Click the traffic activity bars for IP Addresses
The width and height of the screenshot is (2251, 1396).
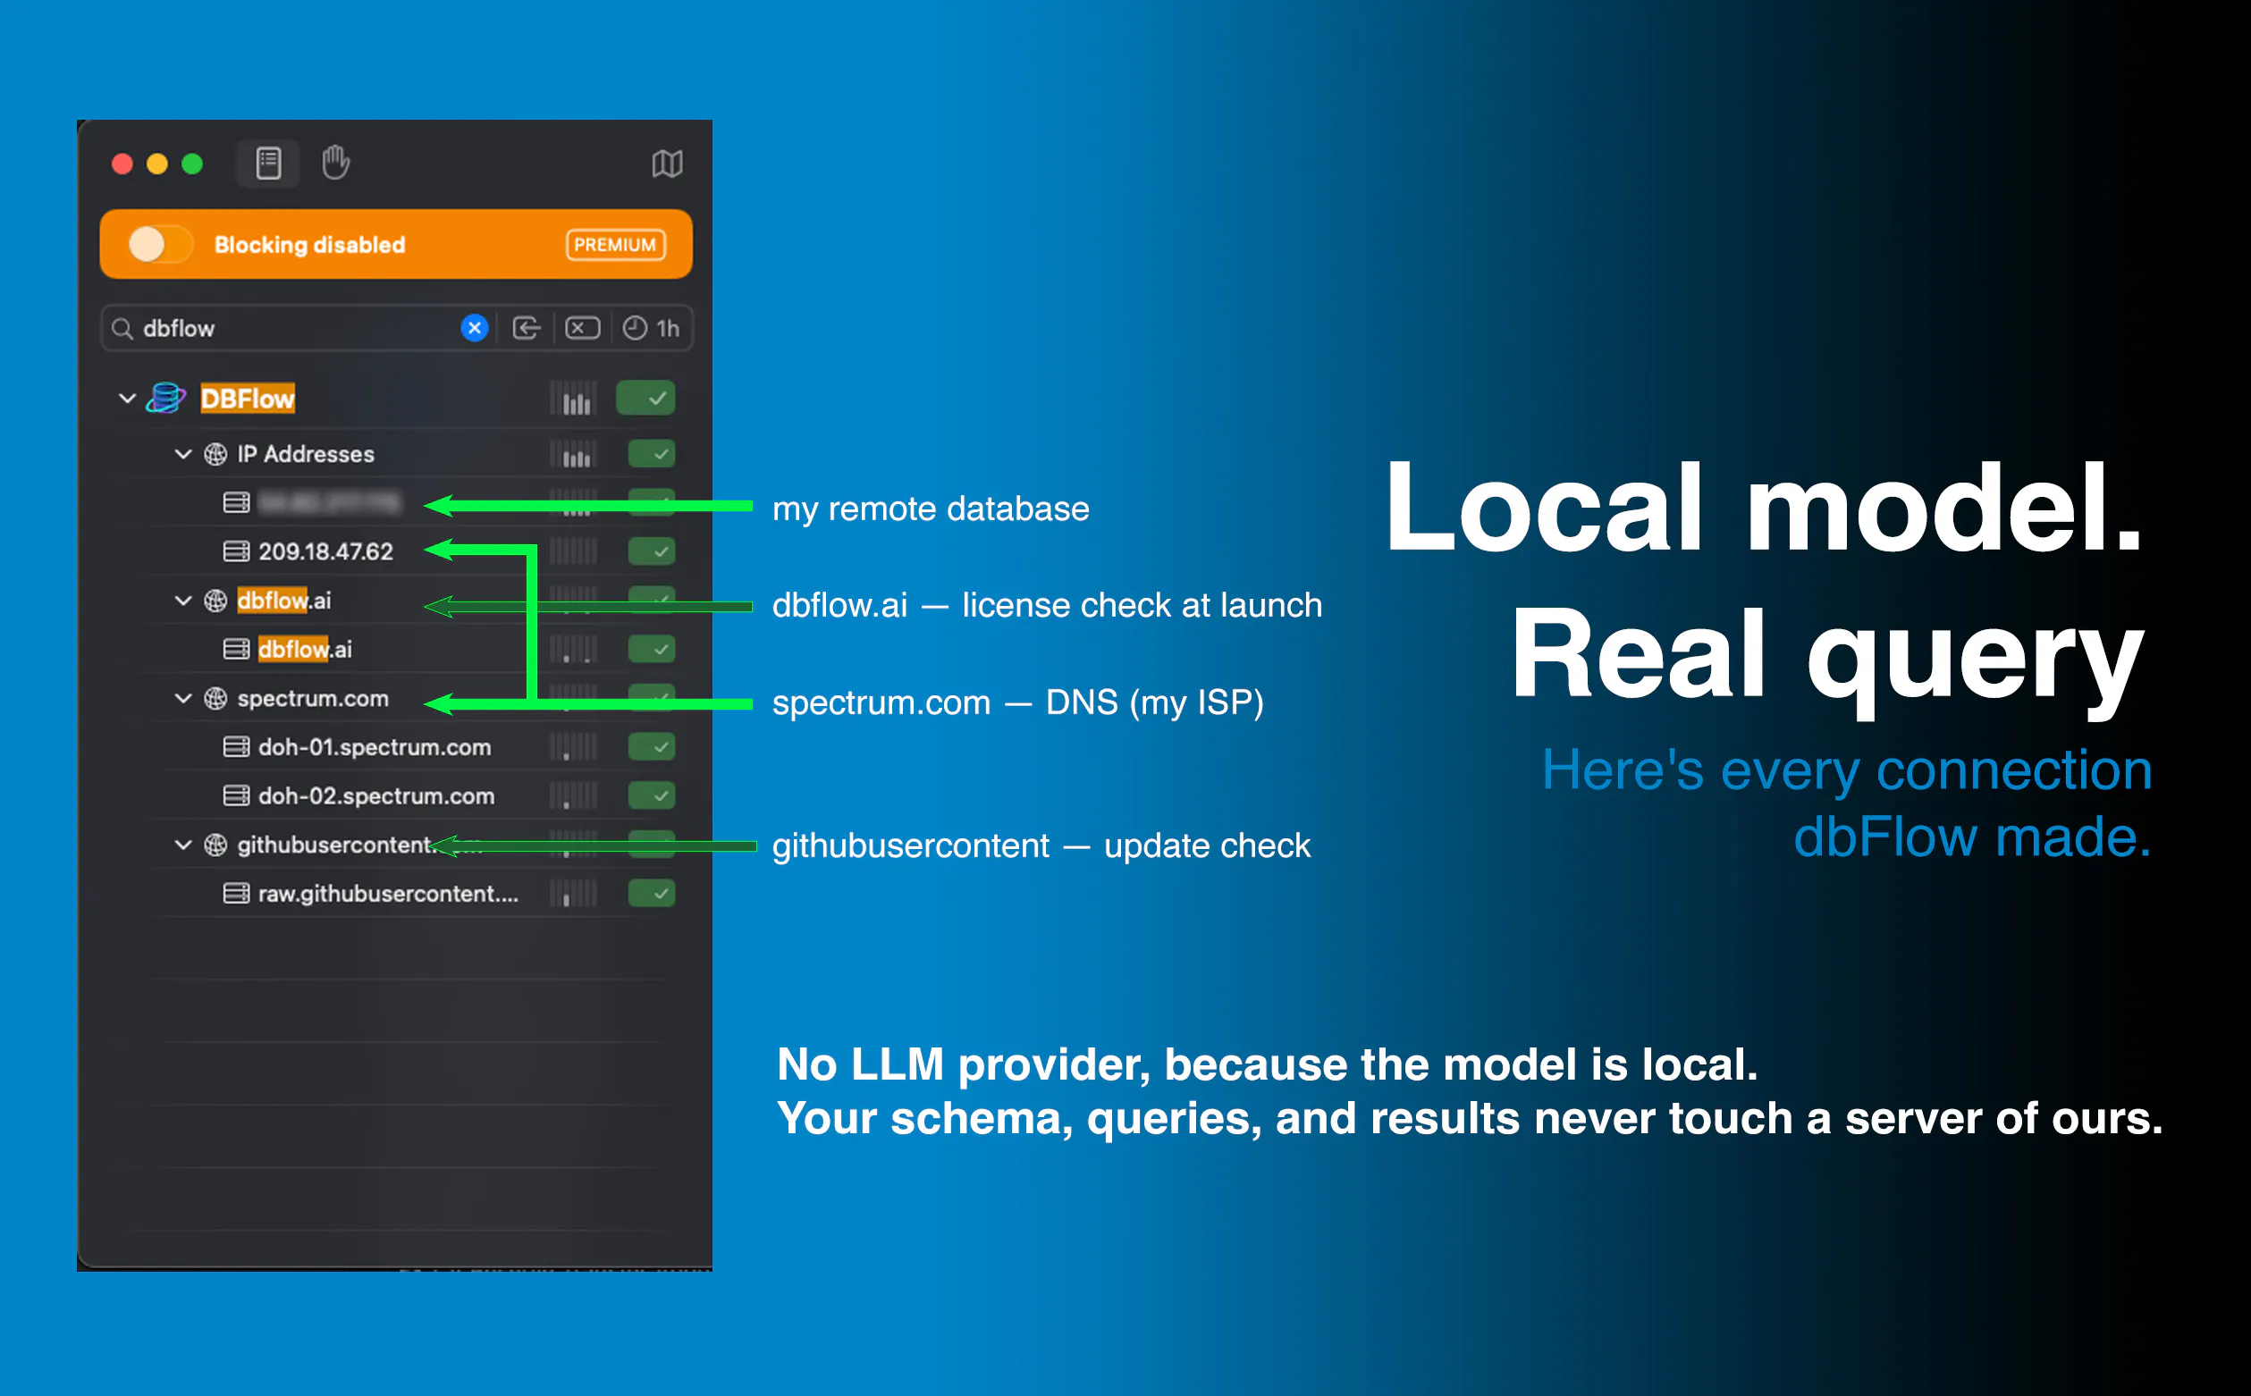(573, 454)
